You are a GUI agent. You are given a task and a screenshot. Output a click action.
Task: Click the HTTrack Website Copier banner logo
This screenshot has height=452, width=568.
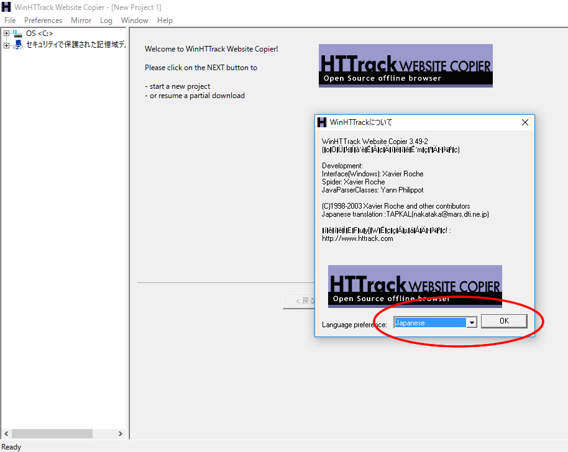tap(405, 65)
